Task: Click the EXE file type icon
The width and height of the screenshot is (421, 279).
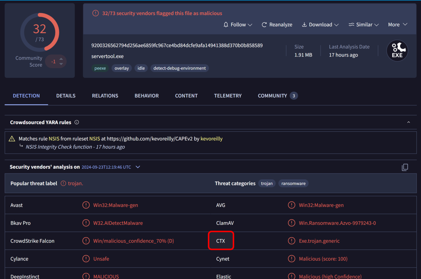Action: [x=397, y=51]
